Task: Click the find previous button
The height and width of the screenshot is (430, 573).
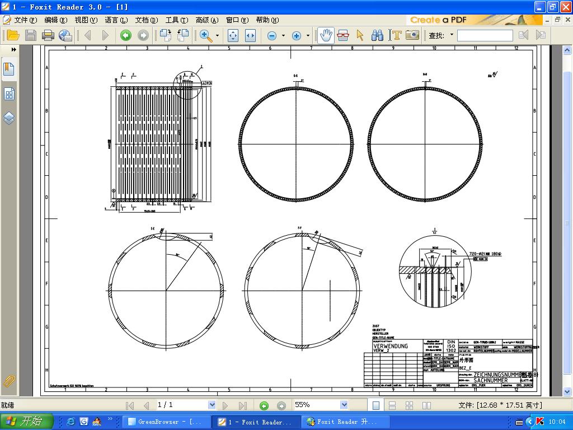Action: point(523,35)
